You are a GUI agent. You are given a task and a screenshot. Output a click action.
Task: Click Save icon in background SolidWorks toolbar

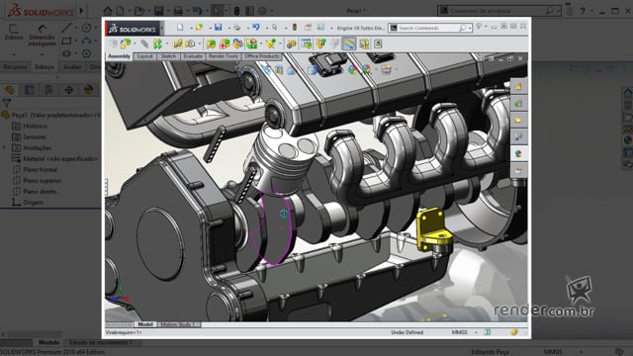coord(158,11)
